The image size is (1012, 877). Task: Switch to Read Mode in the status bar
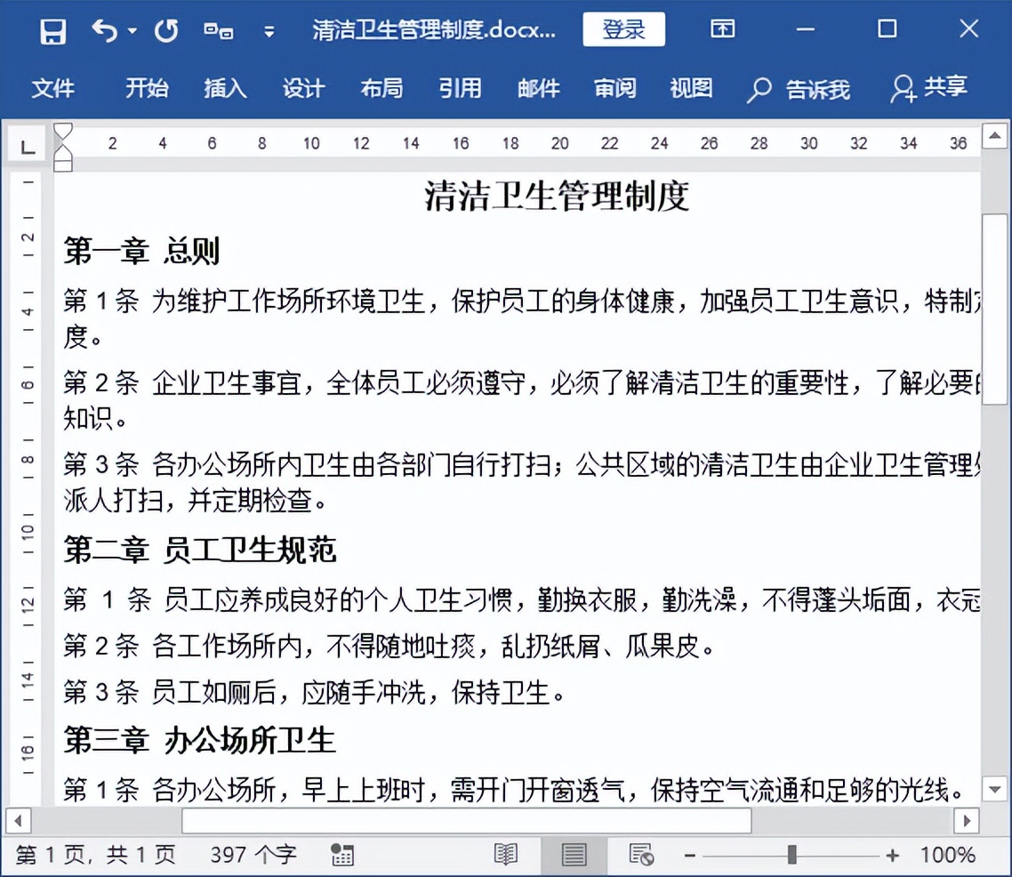(505, 853)
